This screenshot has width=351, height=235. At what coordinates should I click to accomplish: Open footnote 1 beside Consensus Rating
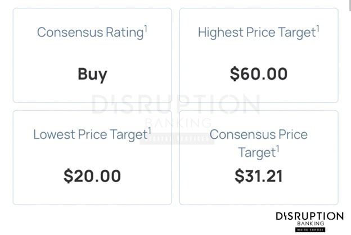[145, 27]
